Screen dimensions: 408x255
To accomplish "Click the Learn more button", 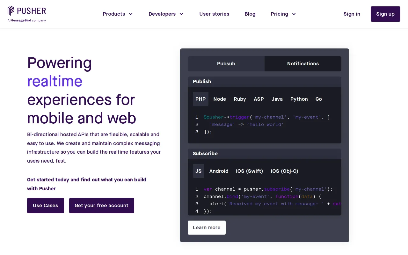I will [x=207, y=228].
